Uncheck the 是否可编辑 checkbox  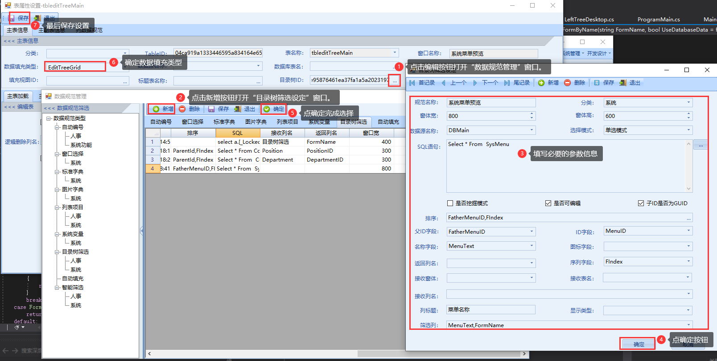tap(548, 203)
